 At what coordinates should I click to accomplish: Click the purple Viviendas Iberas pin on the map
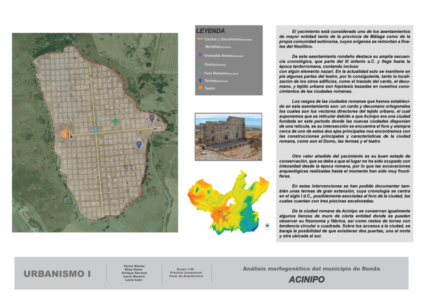[152, 118]
